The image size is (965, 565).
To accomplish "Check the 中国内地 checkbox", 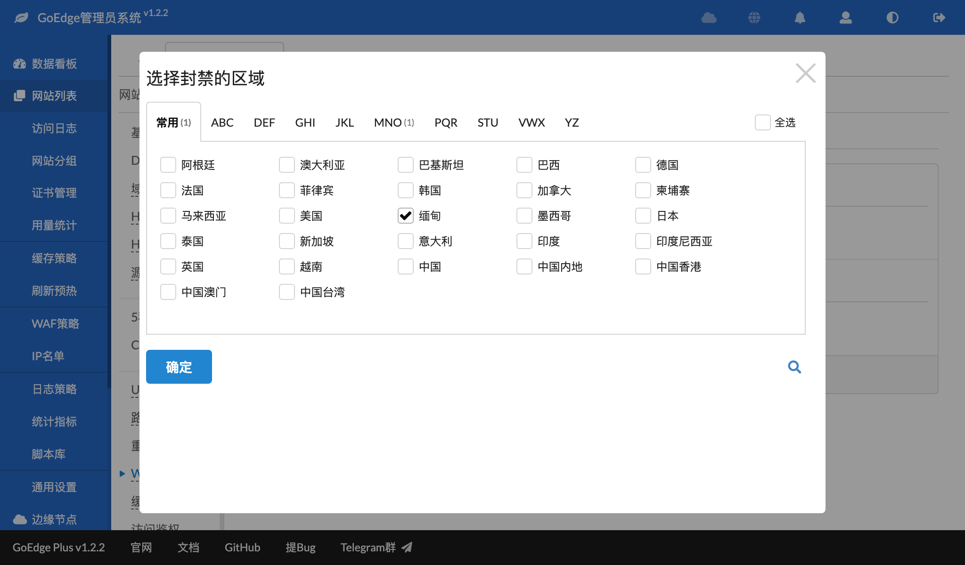I will tap(524, 267).
